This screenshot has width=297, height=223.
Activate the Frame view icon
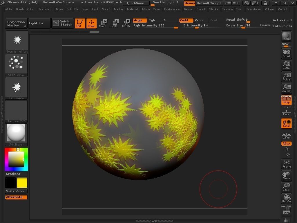(x=286, y=163)
